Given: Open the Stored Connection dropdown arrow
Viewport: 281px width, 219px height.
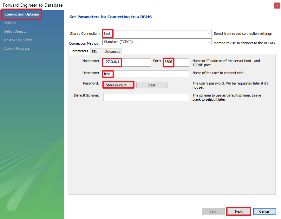Looking at the screenshot, I should point(209,34).
